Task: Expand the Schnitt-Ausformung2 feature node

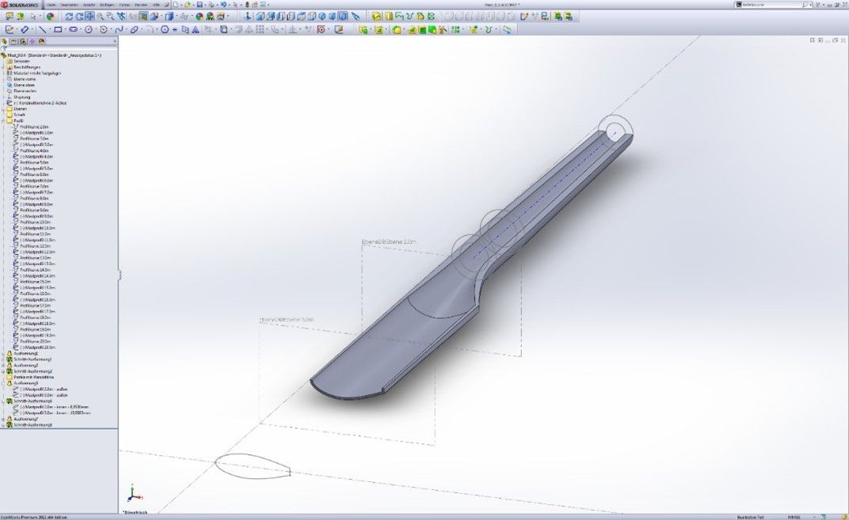Action: 2,371
